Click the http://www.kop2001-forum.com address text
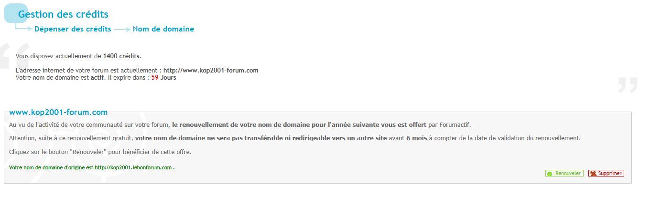Screen dimensions: 650x197 [211, 70]
